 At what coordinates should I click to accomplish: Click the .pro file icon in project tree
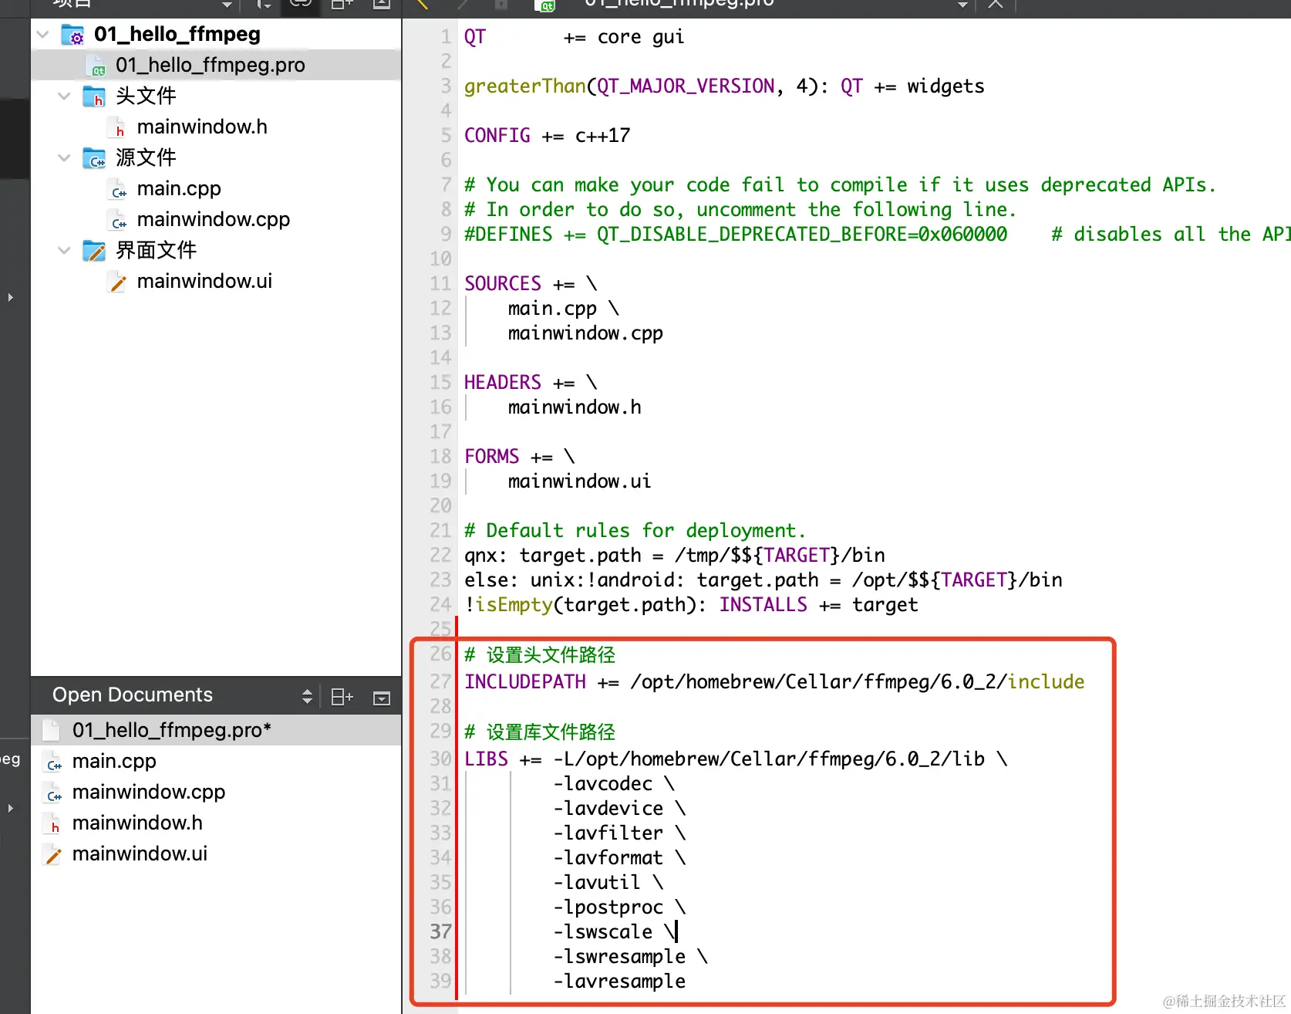95,66
